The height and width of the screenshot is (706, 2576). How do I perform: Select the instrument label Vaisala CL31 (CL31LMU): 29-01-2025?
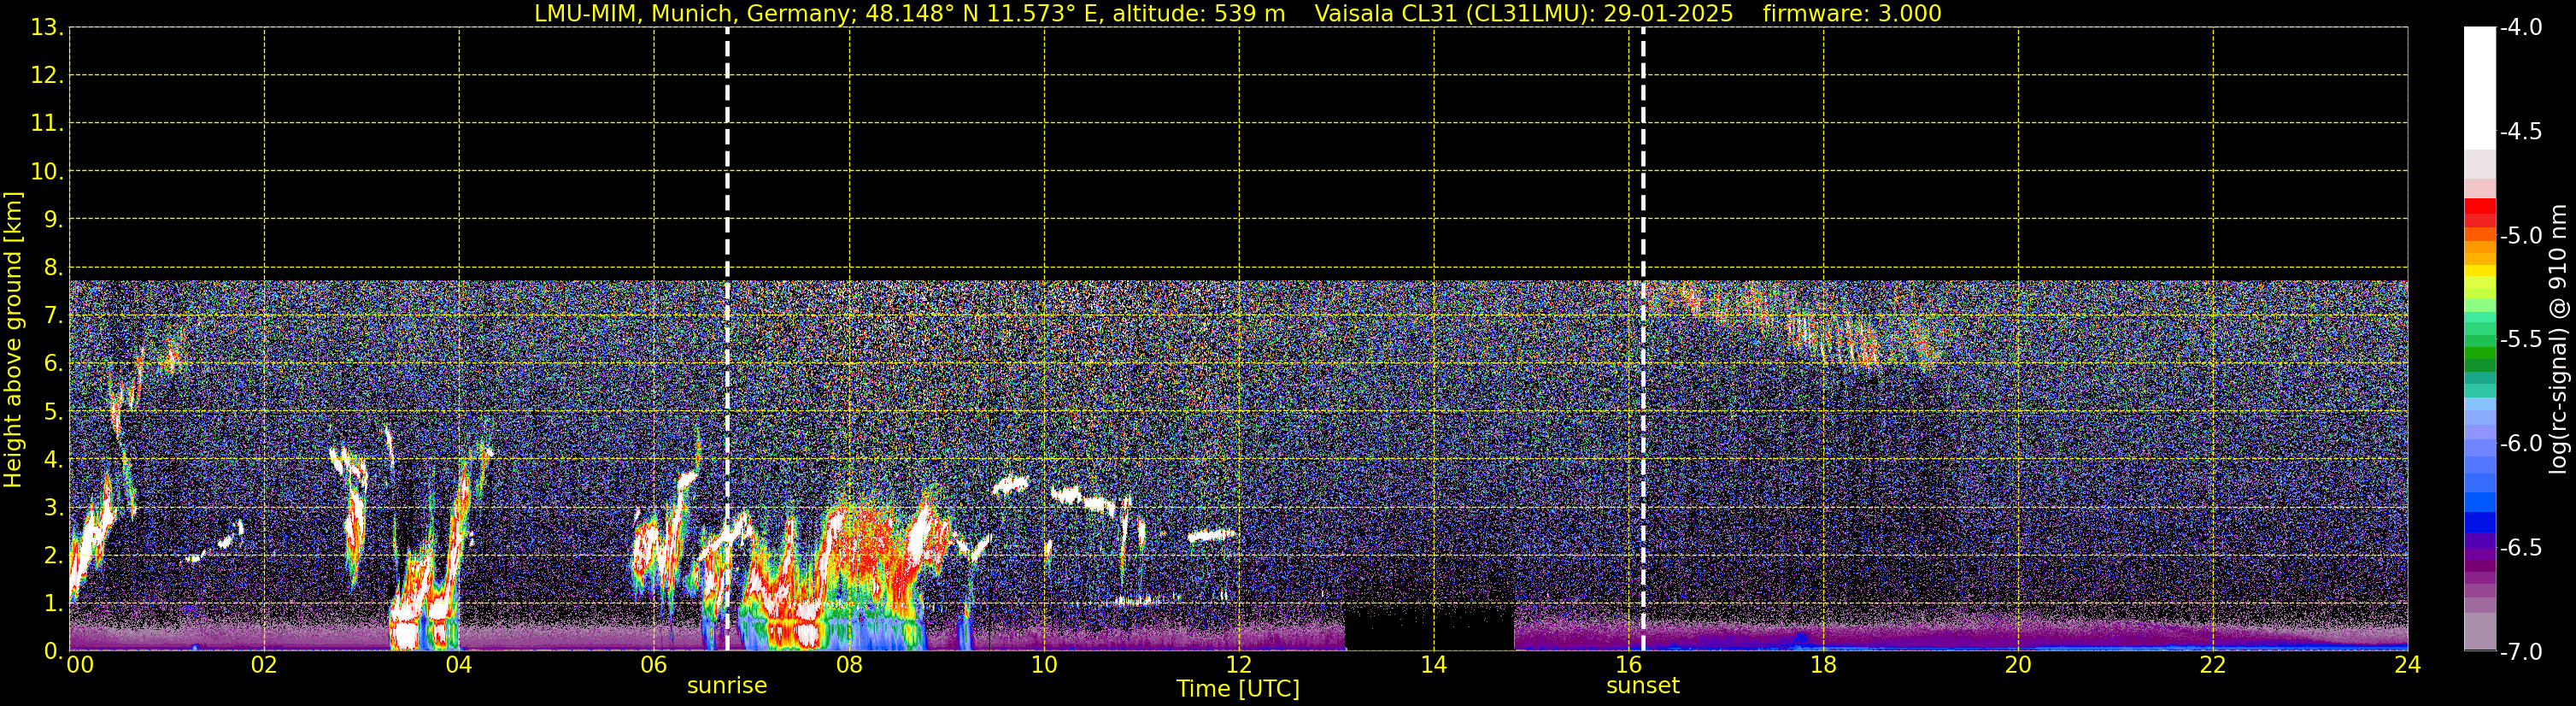pos(1523,14)
